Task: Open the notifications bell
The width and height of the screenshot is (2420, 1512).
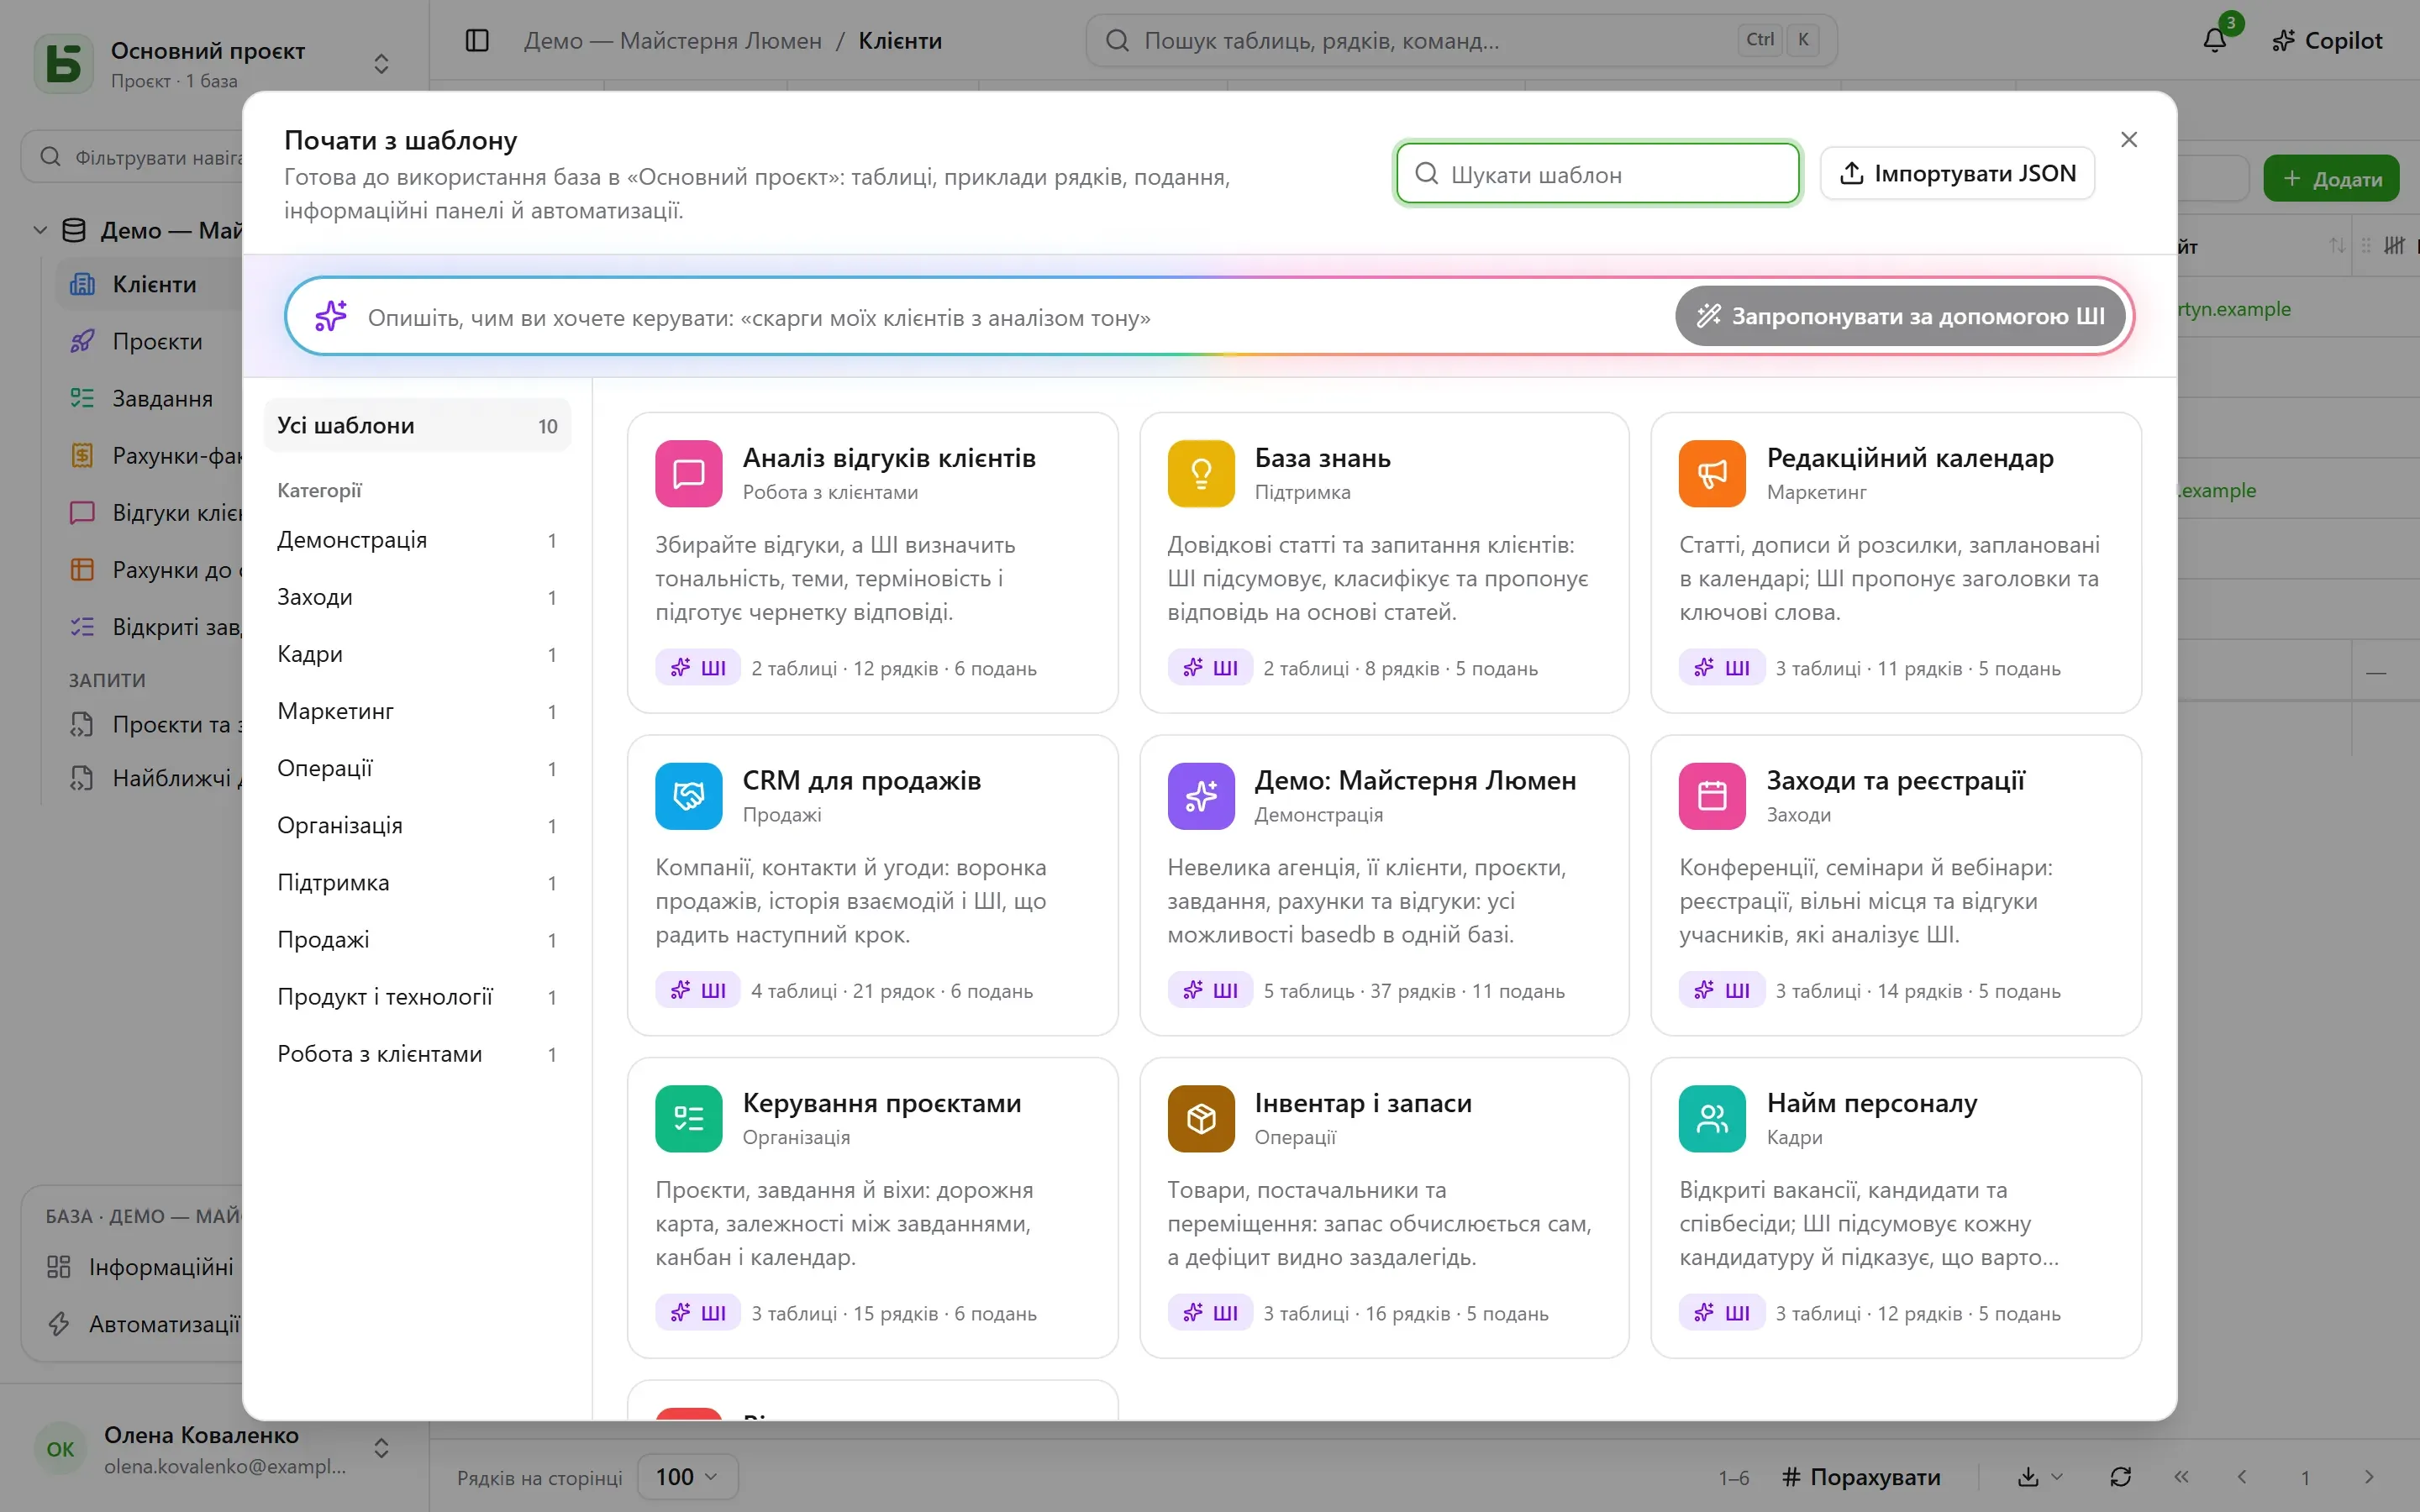Action: pyautogui.click(x=2214, y=40)
